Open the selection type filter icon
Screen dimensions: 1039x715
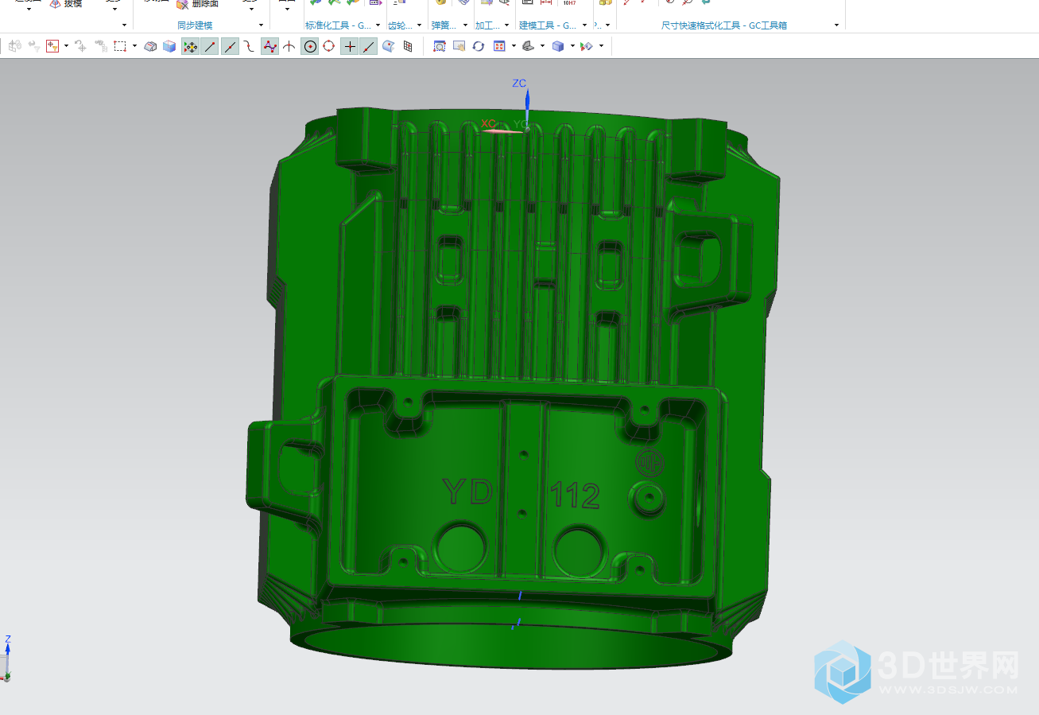click(53, 46)
